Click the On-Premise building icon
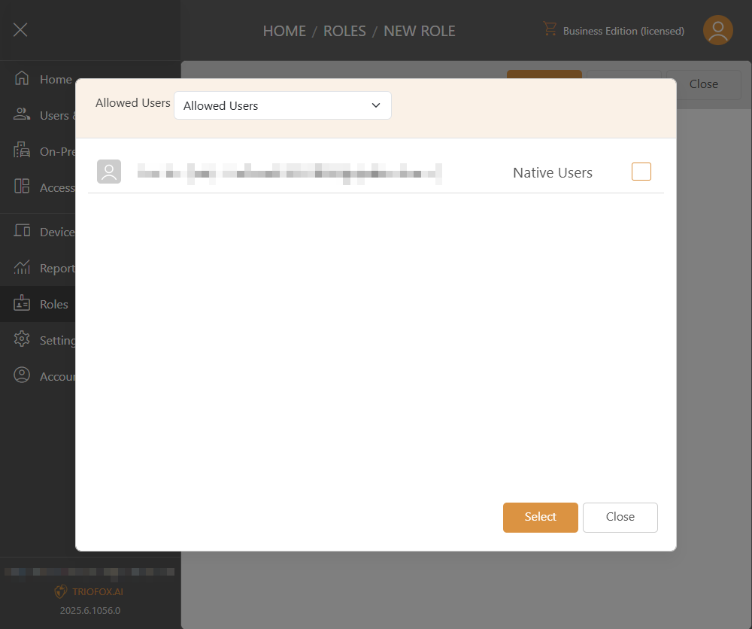Screen dimensions: 752x629 pyautogui.click(x=22, y=150)
